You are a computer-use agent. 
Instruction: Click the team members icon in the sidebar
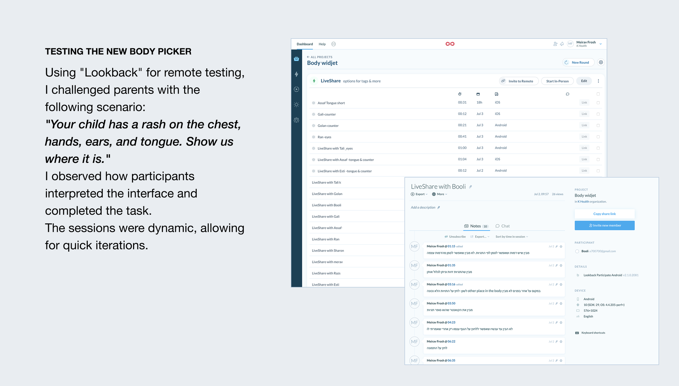click(296, 120)
